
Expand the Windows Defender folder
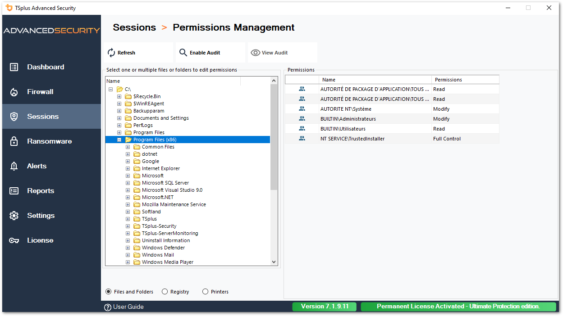[128, 247]
